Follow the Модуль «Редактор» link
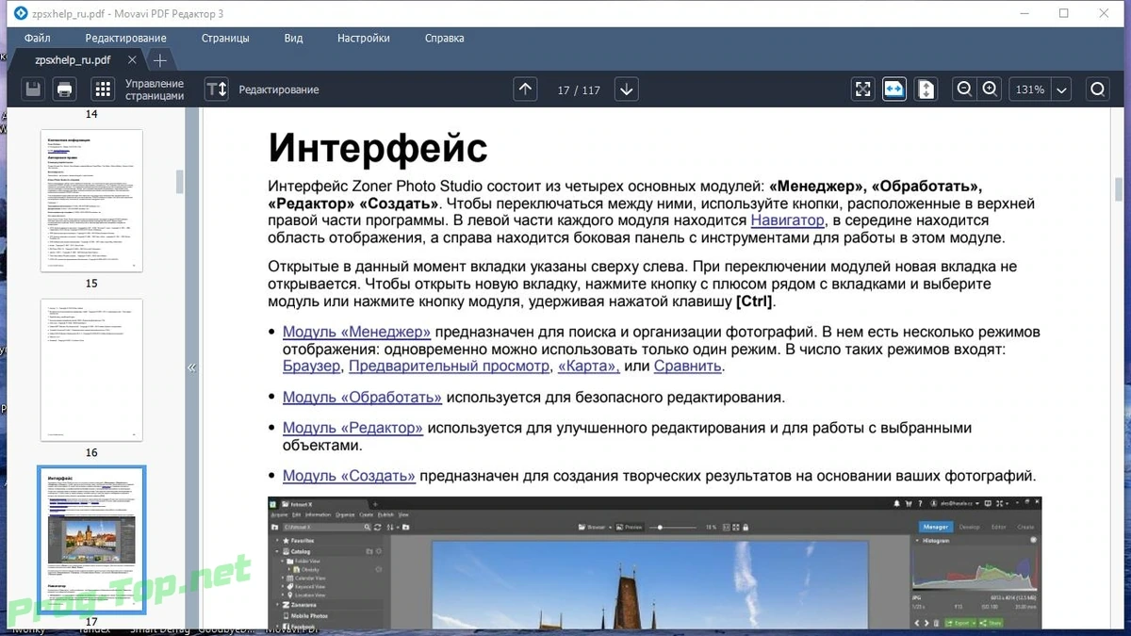The height and width of the screenshot is (636, 1131). click(x=352, y=428)
